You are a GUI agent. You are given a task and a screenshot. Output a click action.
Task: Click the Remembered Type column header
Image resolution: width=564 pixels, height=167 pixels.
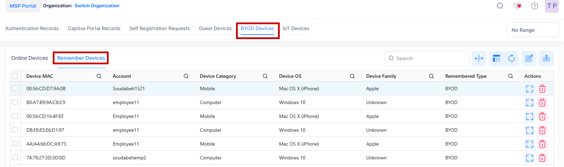point(466,76)
